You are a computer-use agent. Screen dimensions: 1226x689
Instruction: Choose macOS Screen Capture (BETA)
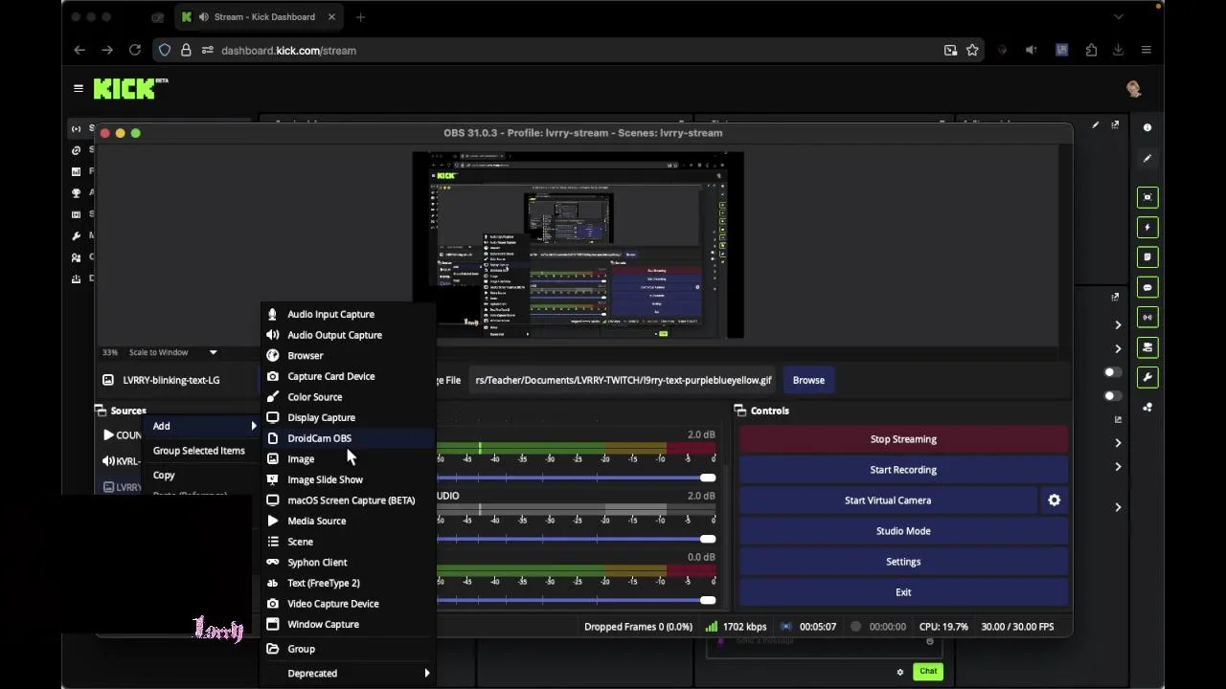[347, 500]
